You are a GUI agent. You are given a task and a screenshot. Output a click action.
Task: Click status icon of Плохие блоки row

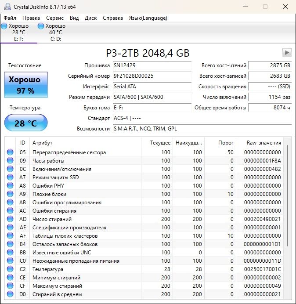click(10, 194)
